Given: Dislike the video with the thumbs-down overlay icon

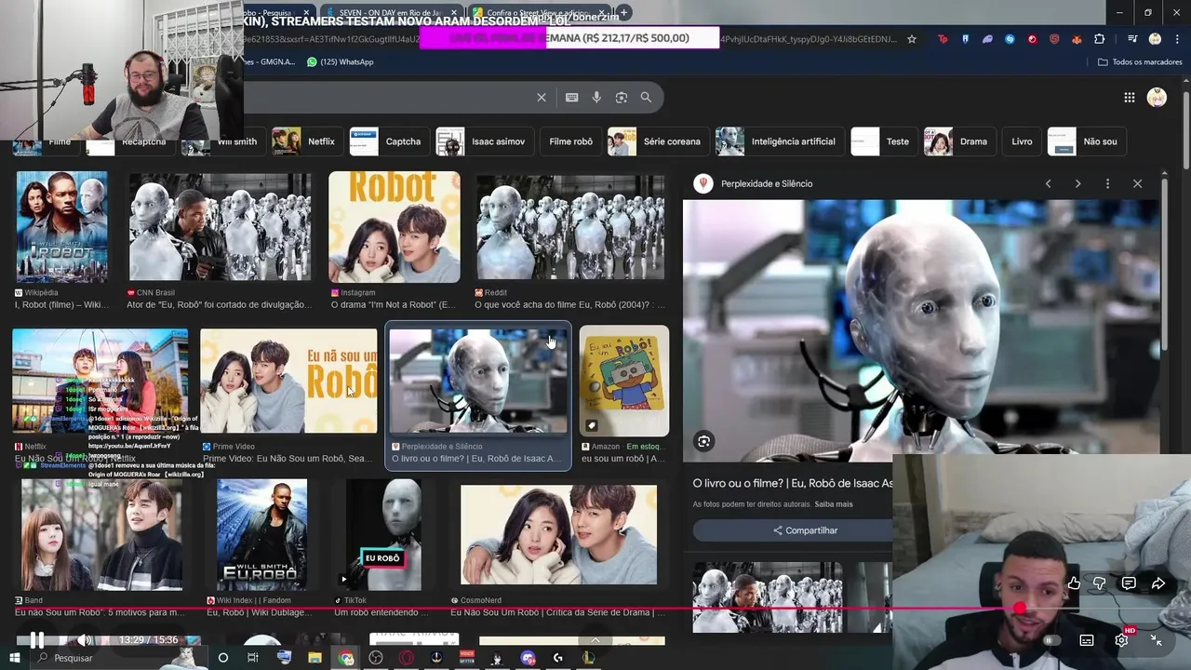Looking at the screenshot, I should (1100, 583).
